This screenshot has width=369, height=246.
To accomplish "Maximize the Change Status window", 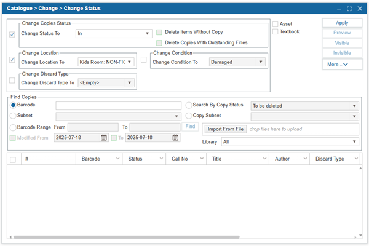I will pos(349,9).
